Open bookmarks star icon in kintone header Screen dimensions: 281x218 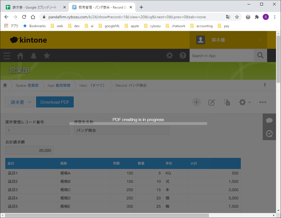[47, 56]
